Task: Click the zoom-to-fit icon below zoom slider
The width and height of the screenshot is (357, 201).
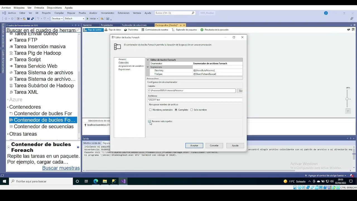Action: [x=348, y=111]
